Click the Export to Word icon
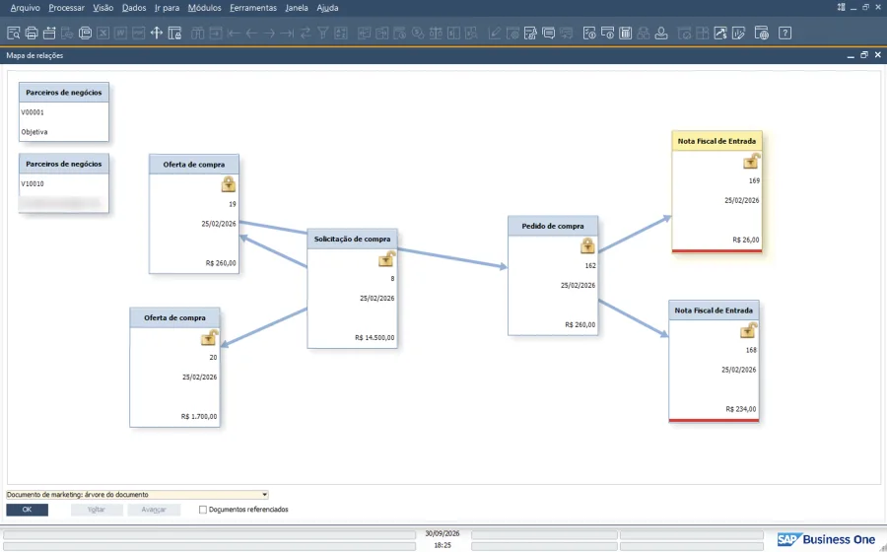The image size is (887, 552). (120, 34)
